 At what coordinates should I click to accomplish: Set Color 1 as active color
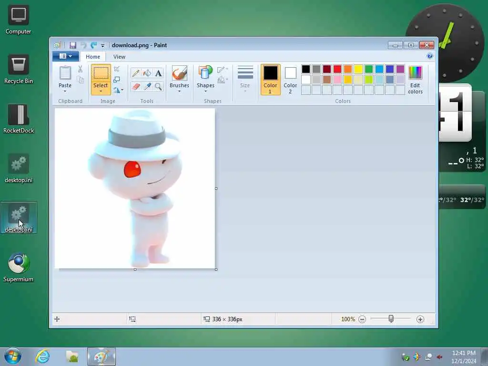point(270,80)
